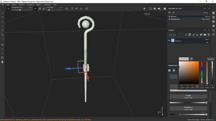216x121 pixels.
Task: Pick a color with the eyedropper icon
Action: 191,59
